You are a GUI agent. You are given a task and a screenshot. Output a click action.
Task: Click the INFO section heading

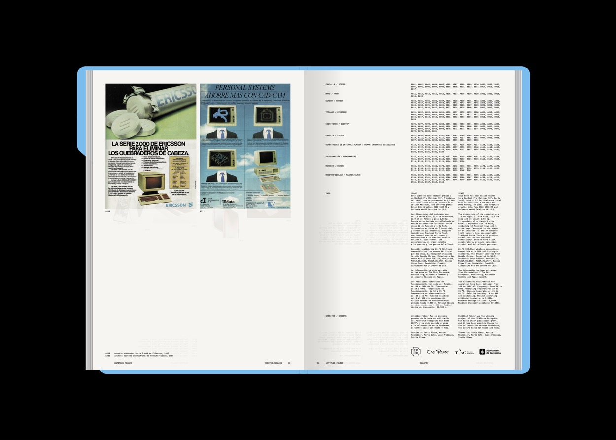point(328,193)
